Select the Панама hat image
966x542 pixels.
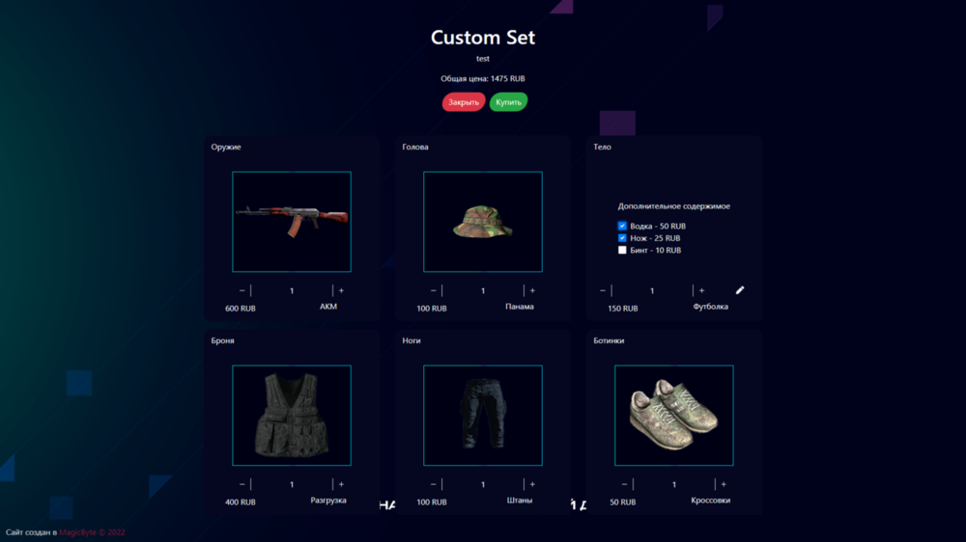point(483,222)
